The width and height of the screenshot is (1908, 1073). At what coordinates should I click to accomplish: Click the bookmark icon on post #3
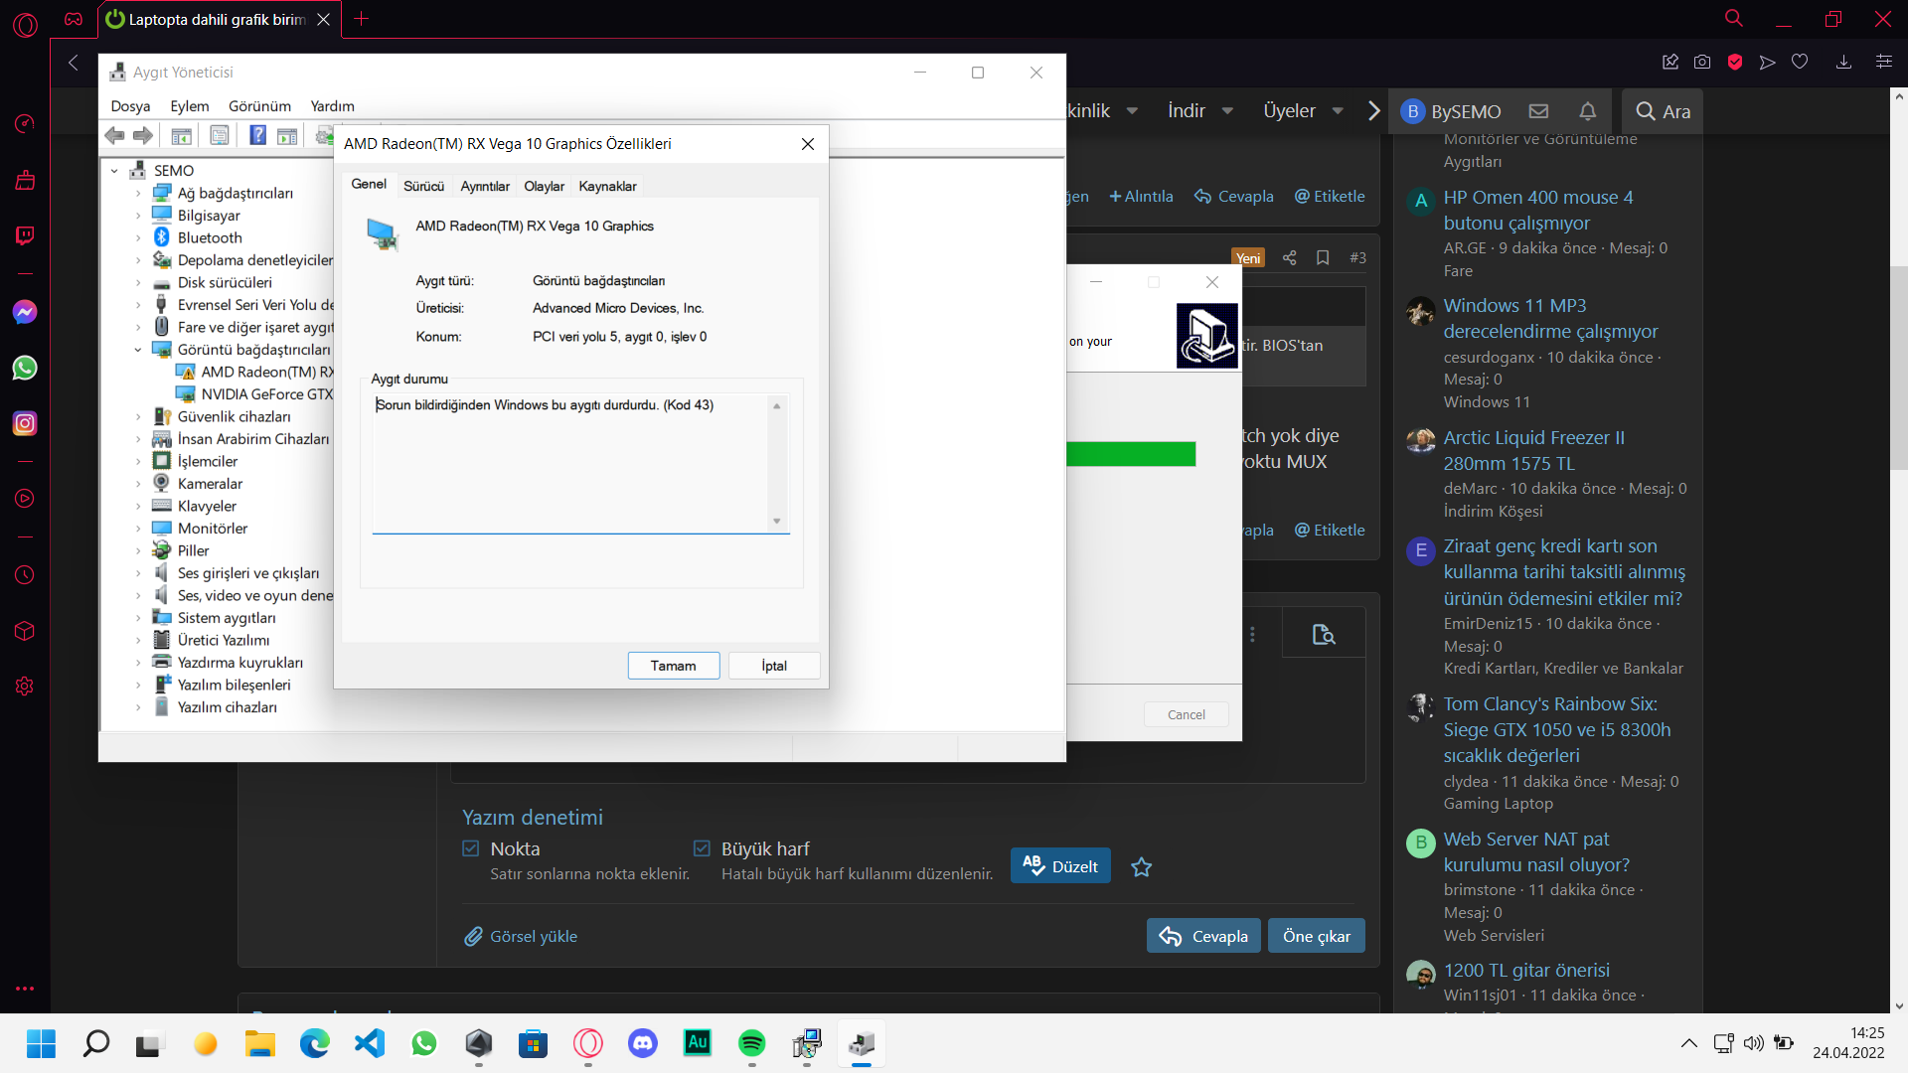coord(1323,257)
